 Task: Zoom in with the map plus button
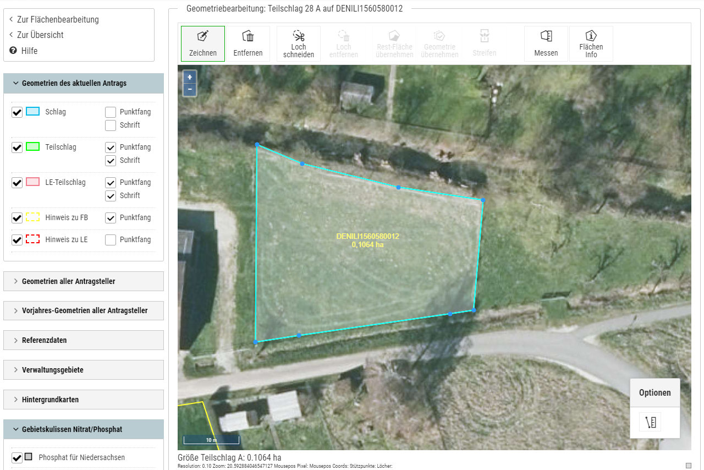(x=190, y=77)
